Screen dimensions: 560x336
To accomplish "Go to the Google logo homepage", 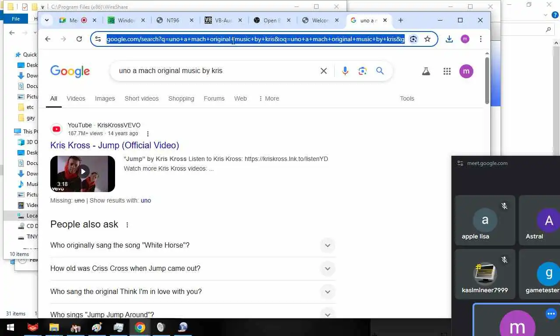I will 70,71.
